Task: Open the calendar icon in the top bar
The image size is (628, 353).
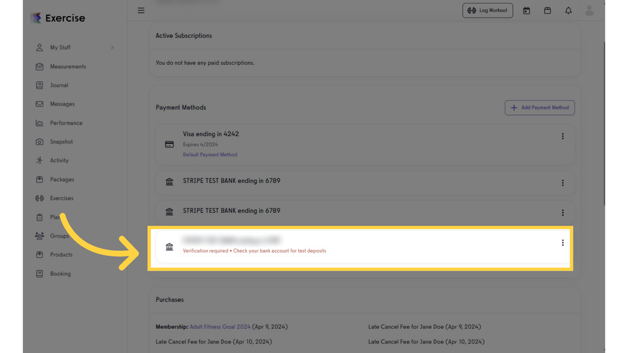Action: (x=526, y=10)
